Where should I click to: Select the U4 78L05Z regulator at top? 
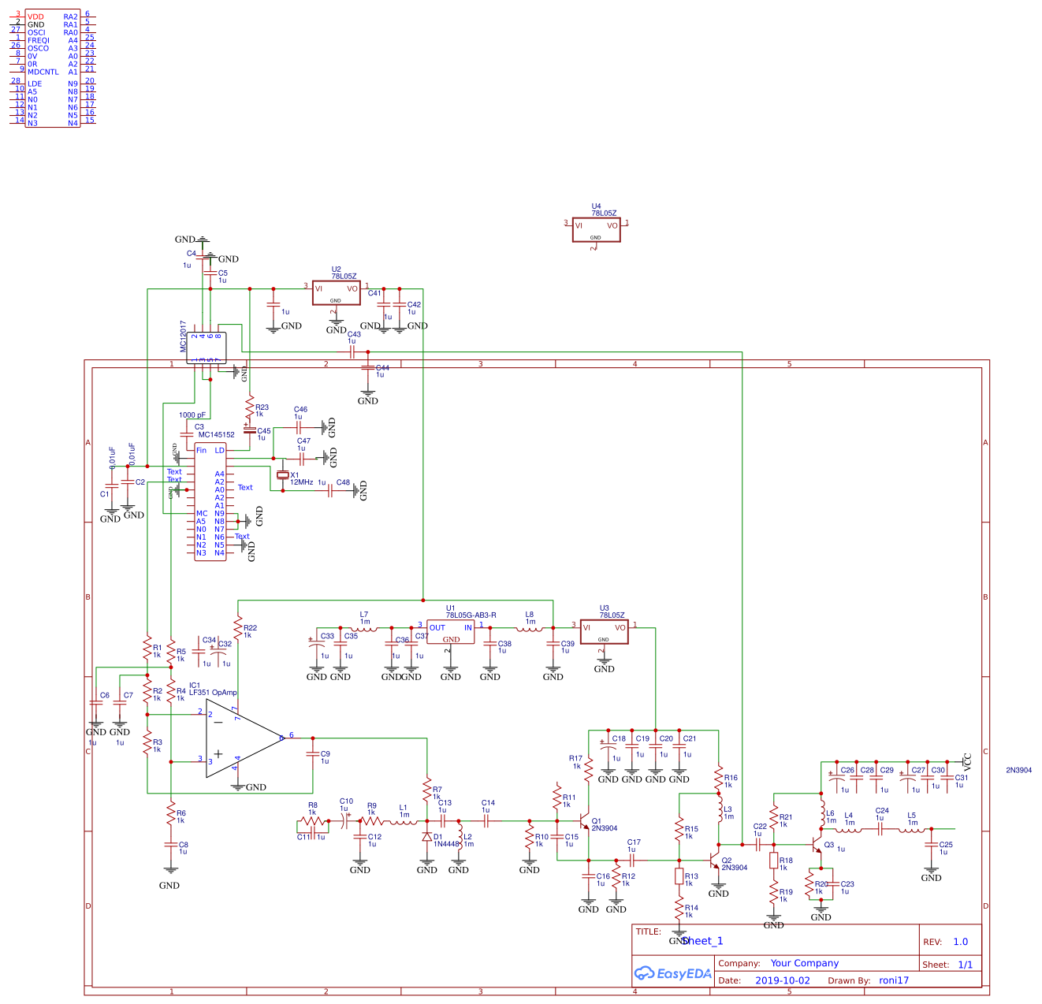click(596, 229)
